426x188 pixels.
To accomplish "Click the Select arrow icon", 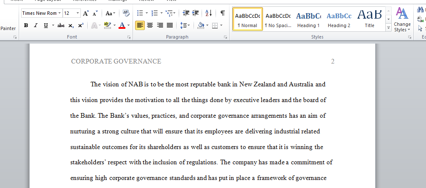I will pos(420,28).
